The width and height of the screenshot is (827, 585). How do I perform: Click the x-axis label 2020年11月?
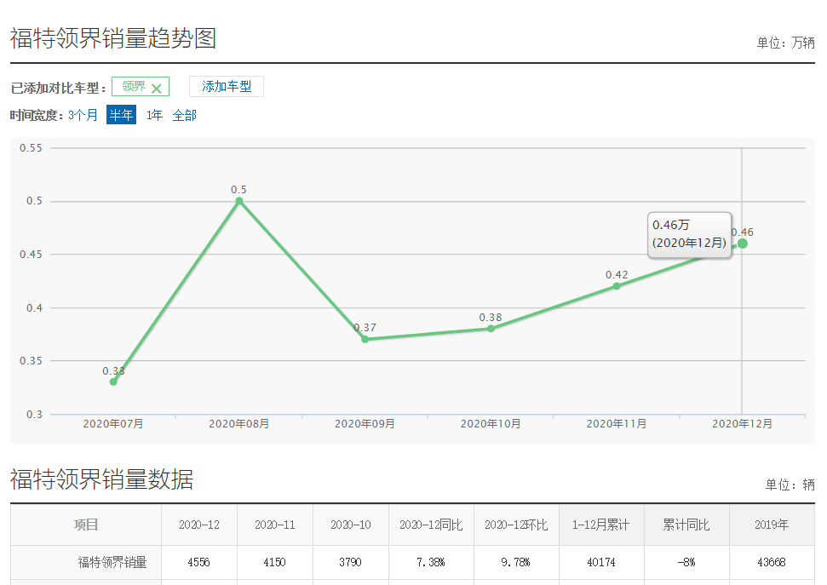617,423
